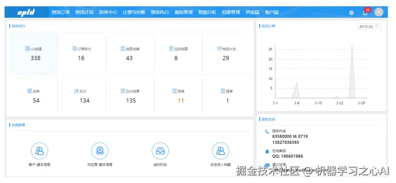
Task: Click the 服务支持 section title
Action: coord(268,119)
